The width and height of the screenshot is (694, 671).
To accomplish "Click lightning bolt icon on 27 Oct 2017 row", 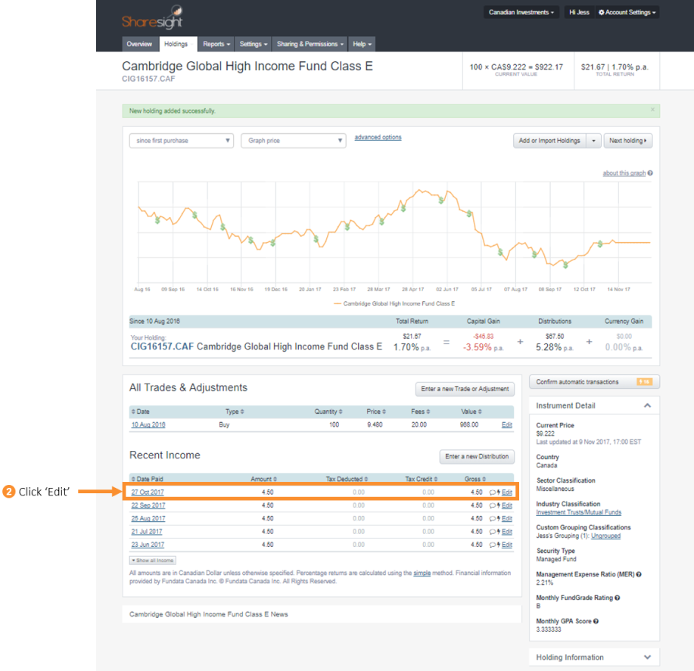I will tap(499, 492).
